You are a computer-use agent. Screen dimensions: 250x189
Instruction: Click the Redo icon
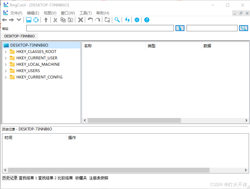click(x=98, y=20)
